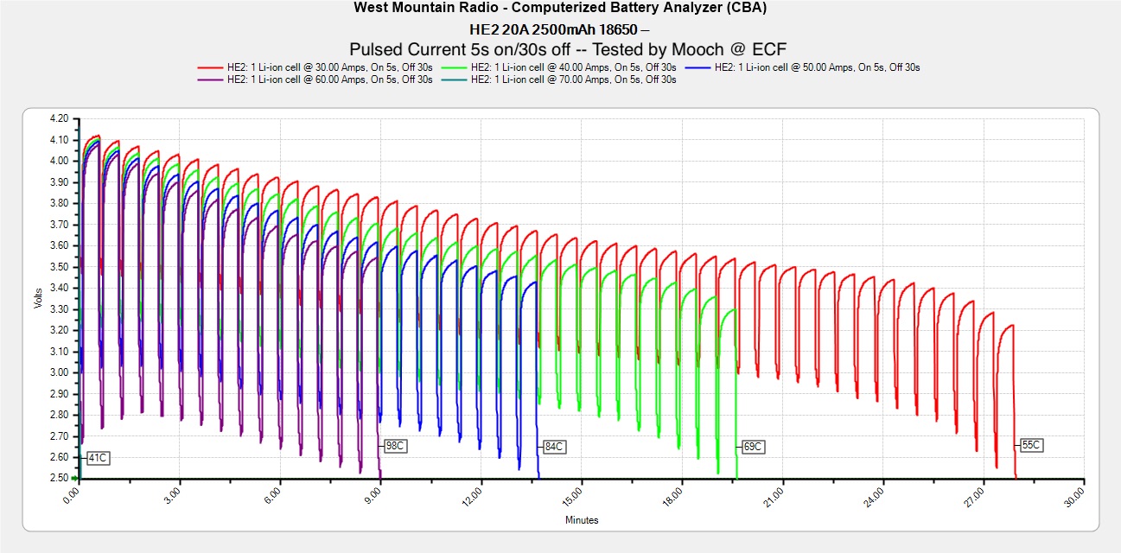Click the green arrow marker at graph origin

[x=75, y=478]
